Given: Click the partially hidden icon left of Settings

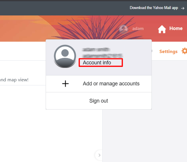Looking at the screenshot, I should (151, 51).
